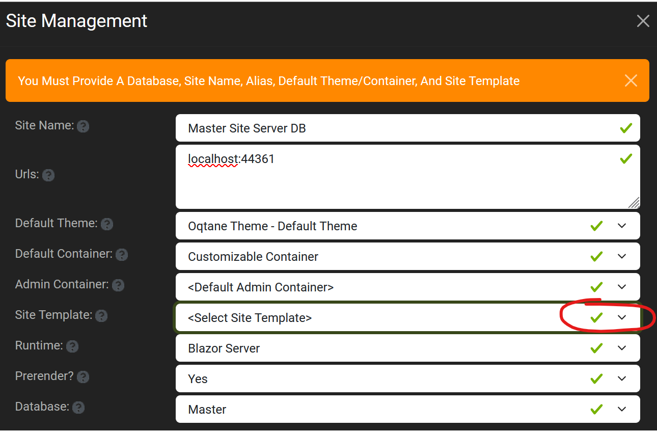Expand the Database dropdown set to Master
This screenshot has width=657, height=432.
622,409
